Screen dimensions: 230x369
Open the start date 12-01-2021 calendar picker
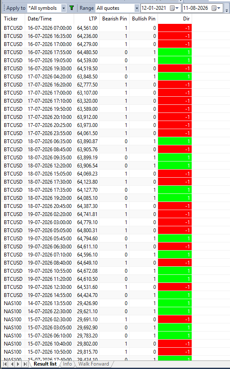[x=174, y=8]
